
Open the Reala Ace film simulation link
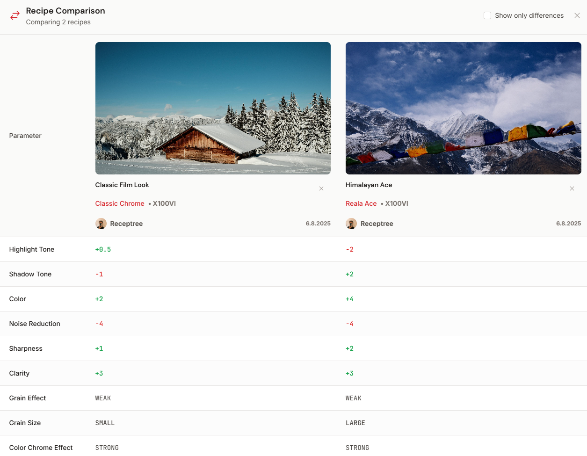(x=361, y=203)
